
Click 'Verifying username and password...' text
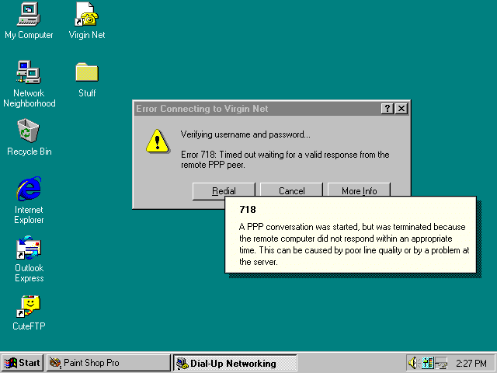[245, 134]
